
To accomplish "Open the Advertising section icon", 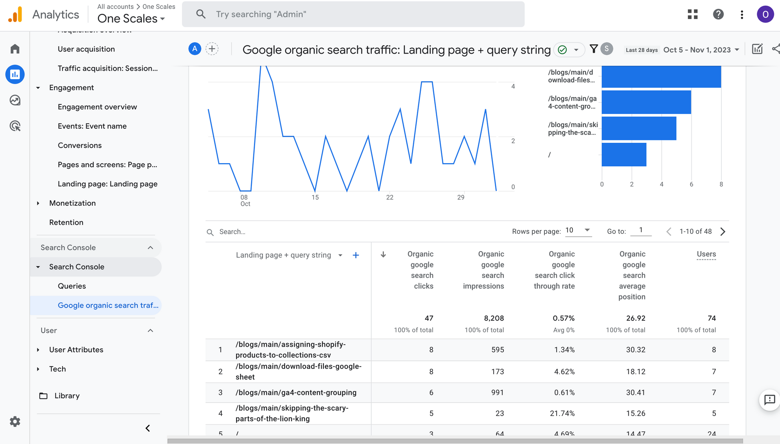I will point(15,126).
